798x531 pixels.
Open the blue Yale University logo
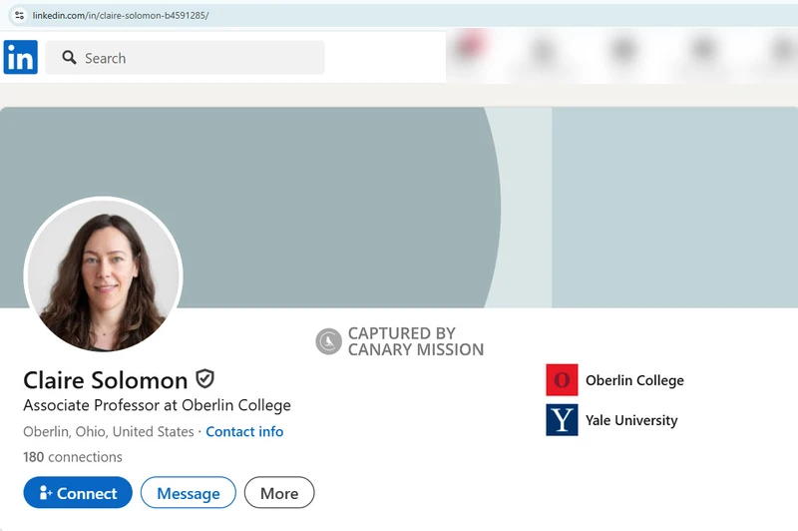click(562, 420)
